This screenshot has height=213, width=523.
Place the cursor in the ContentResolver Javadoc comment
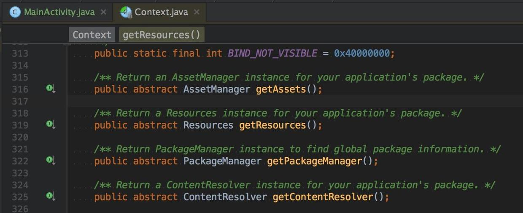[295, 185]
